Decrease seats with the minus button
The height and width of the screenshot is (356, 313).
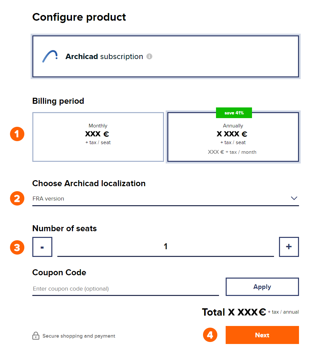tap(42, 247)
